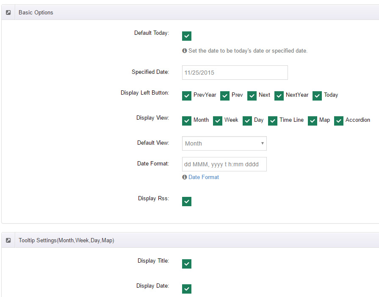Collapse the Basic Options panel icon
This screenshot has width=379, height=297.
8,12
